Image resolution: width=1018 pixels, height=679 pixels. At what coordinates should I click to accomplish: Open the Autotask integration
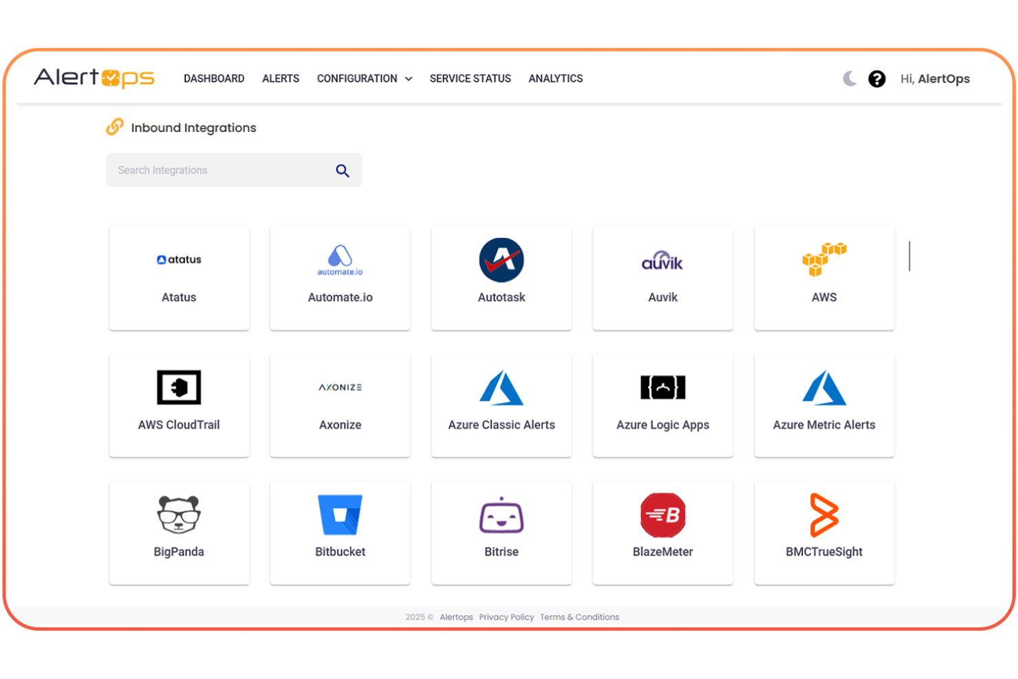(501, 277)
